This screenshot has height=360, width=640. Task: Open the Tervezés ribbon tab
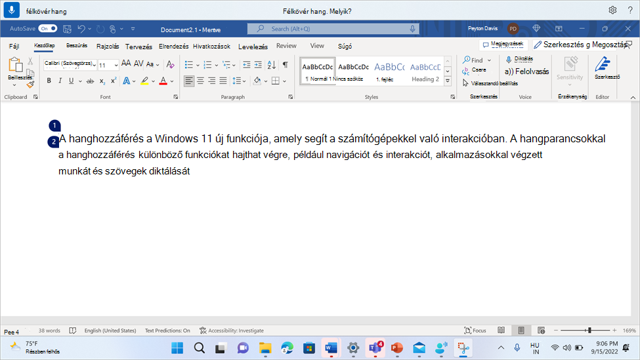click(x=139, y=47)
